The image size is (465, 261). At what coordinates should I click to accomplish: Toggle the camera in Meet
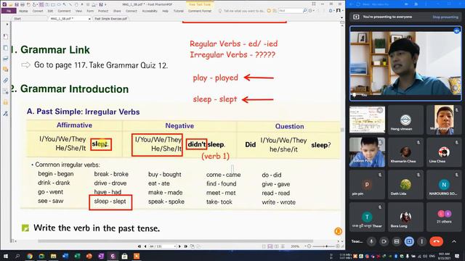click(384, 241)
